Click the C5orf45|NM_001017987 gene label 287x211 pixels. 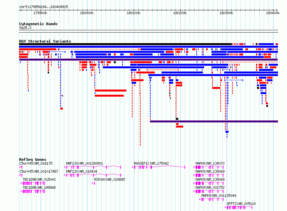click(39, 171)
